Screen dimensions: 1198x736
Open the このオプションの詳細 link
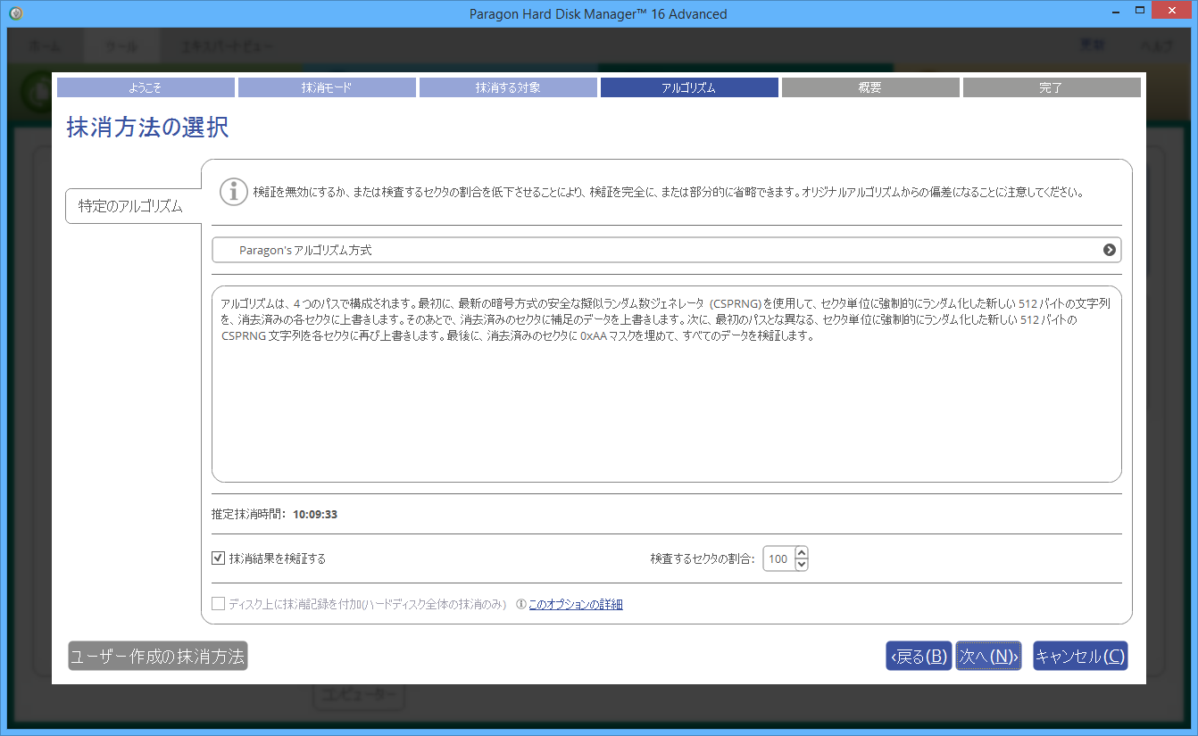point(575,604)
